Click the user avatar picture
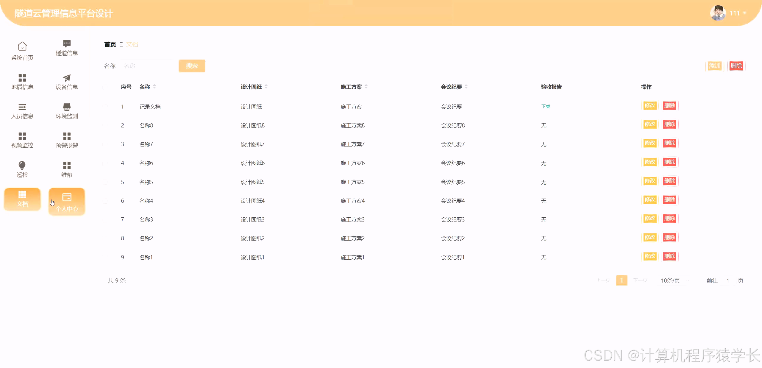Viewport: 762px width, 368px height. [718, 13]
